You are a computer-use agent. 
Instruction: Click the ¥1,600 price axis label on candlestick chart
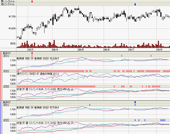pos(12,29)
